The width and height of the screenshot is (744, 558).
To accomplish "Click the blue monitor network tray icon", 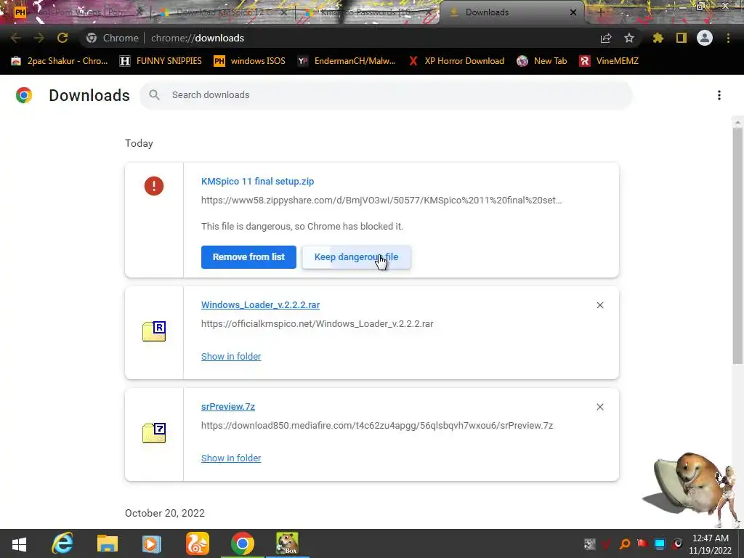I will click(x=660, y=543).
